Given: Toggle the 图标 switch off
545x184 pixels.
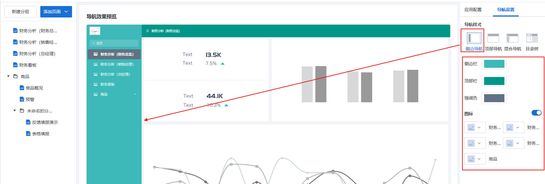Looking at the screenshot, I should pos(536,113).
